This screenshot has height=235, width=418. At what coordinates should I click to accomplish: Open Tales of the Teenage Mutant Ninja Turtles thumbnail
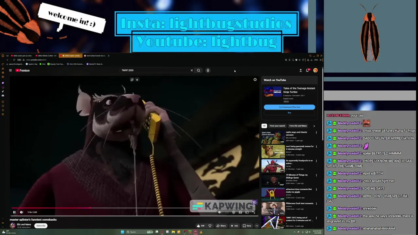point(273,92)
